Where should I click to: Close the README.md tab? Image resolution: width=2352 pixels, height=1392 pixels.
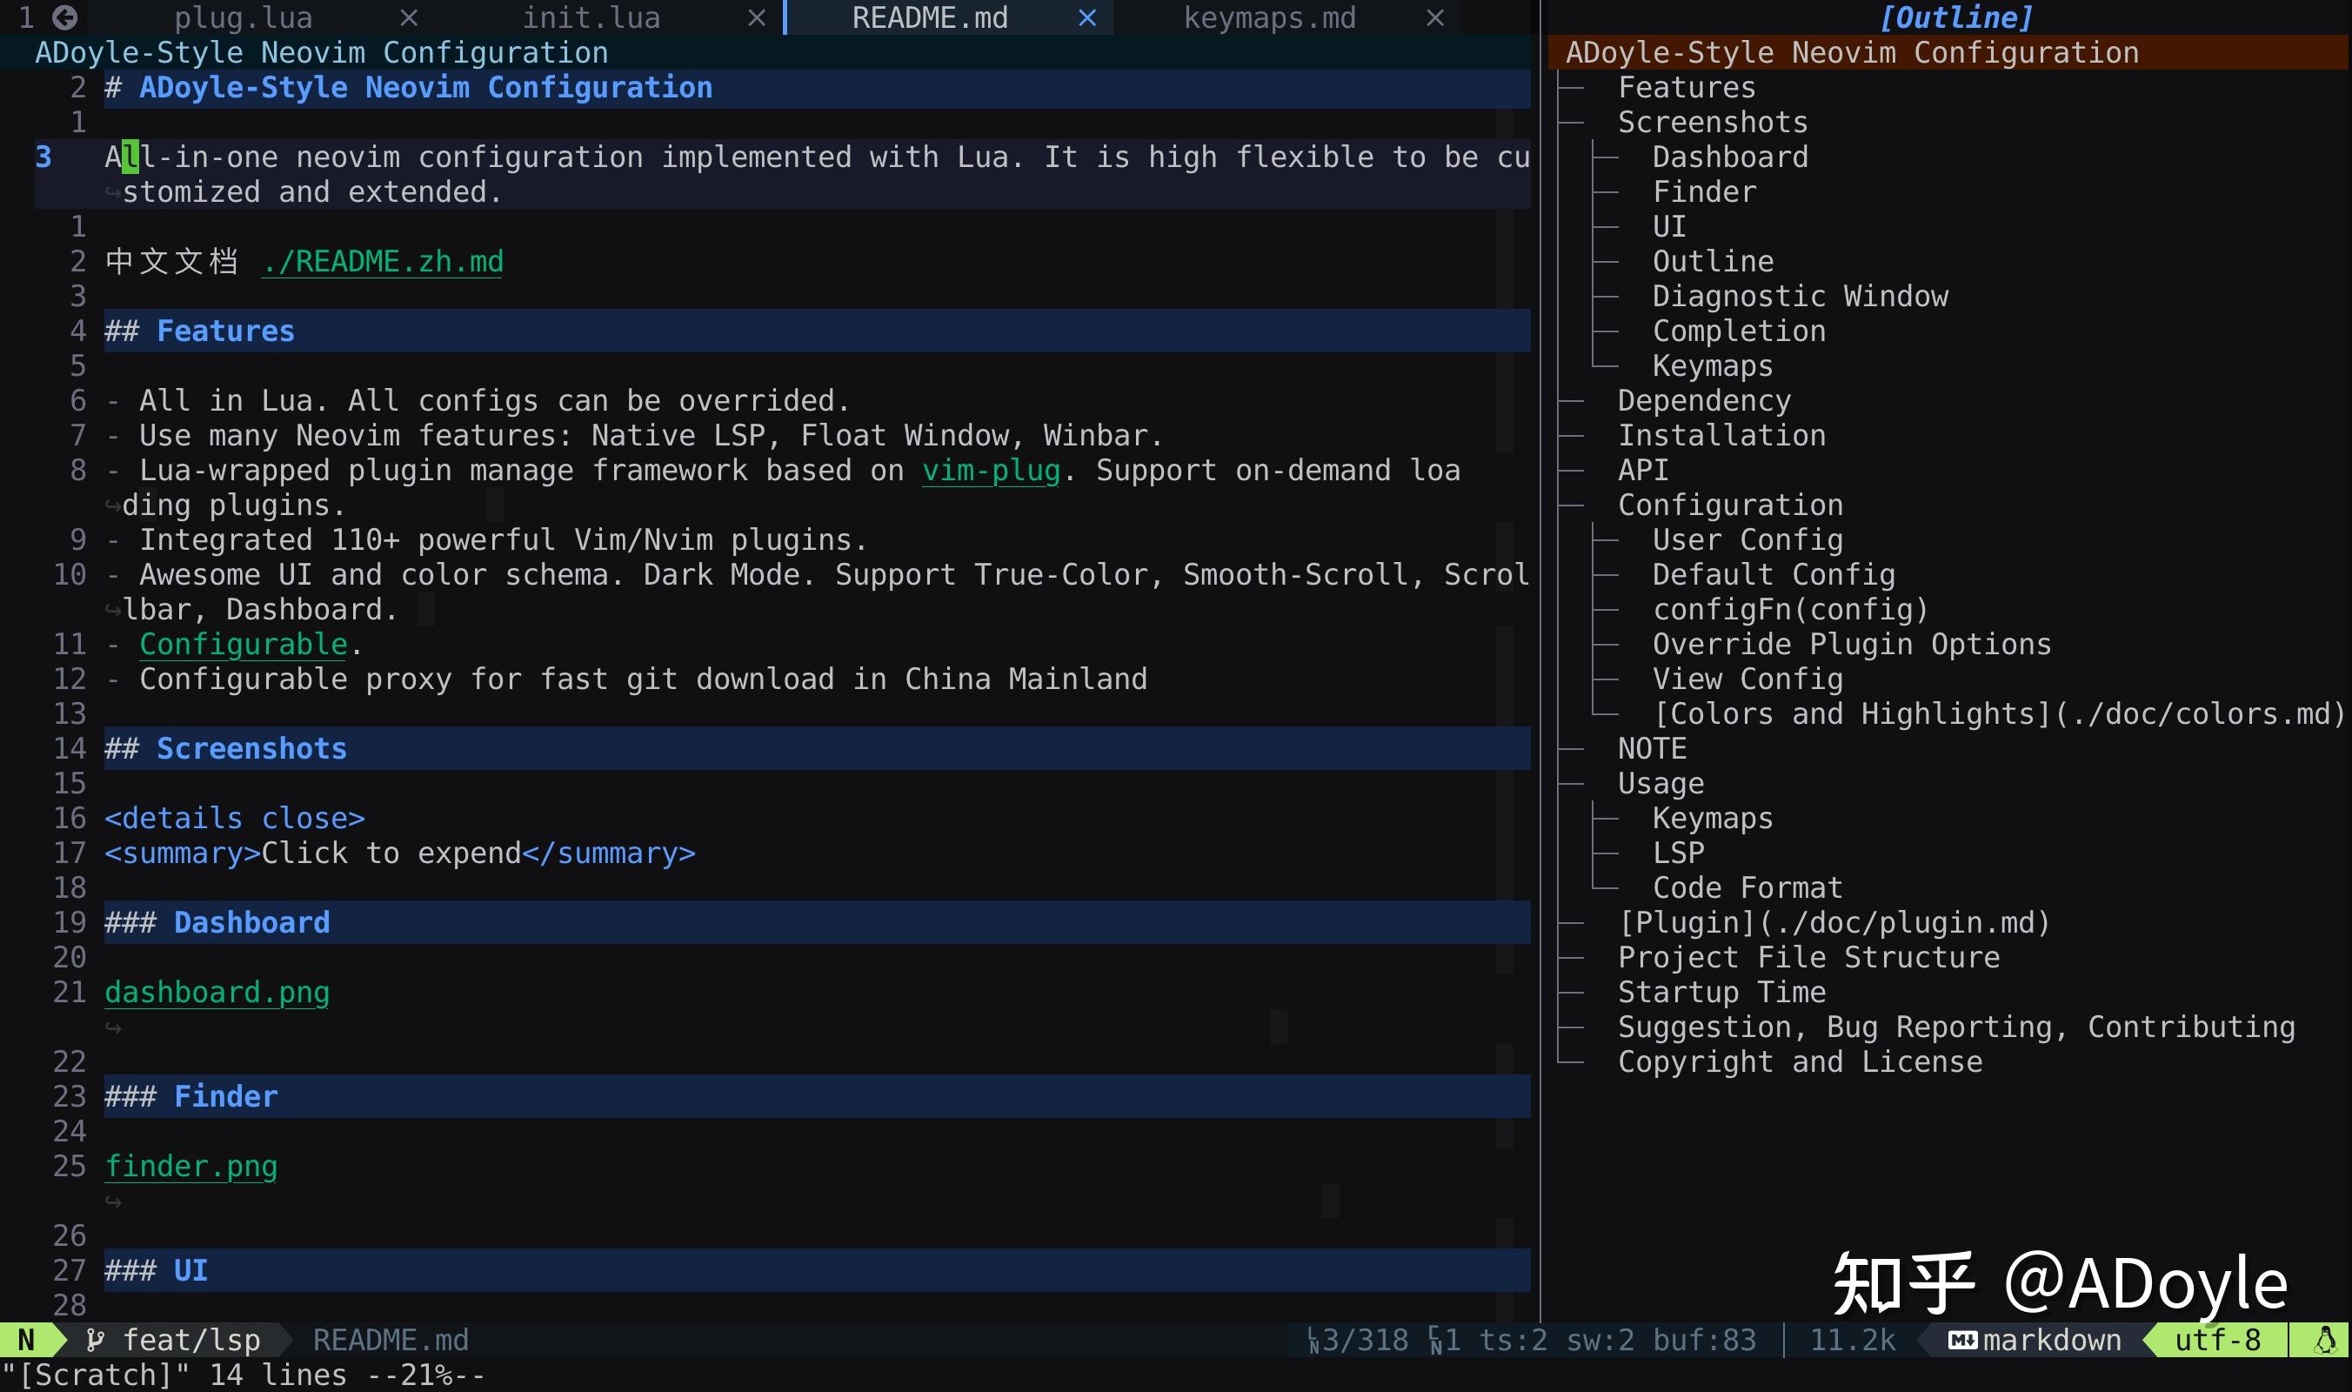1087,17
